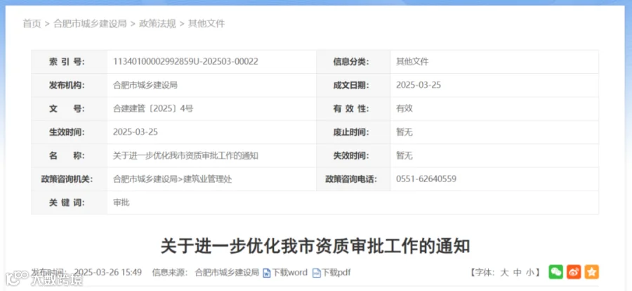Click the 废止时间 label cell
The width and height of the screenshot is (632, 291).
tap(353, 132)
